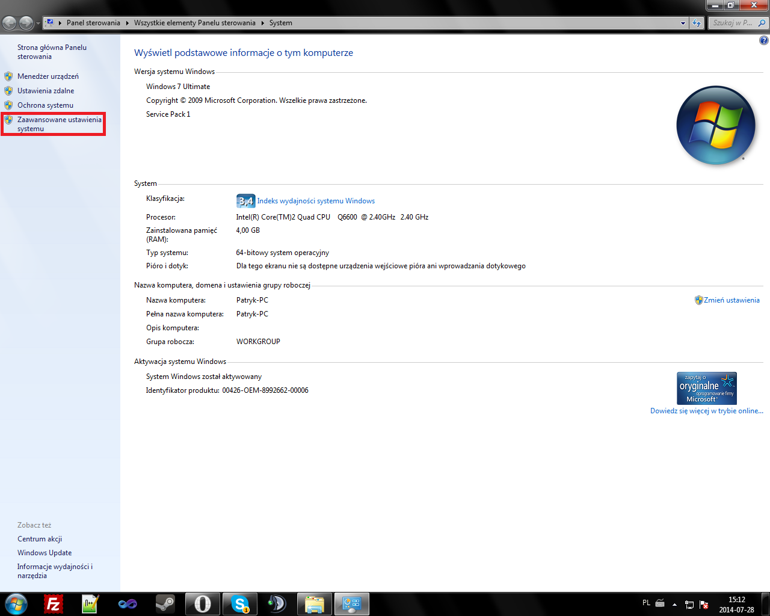Open Strona główna Panelu sterowania
The height and width of the screenshot is (616, 770).
click(52, 52)
